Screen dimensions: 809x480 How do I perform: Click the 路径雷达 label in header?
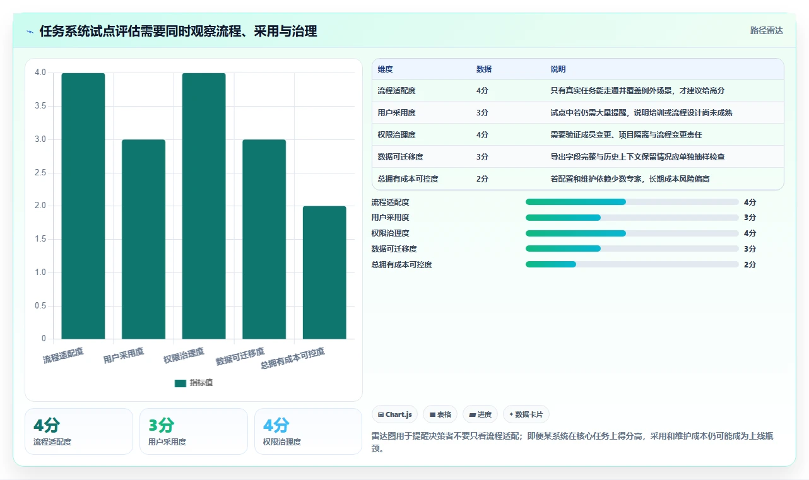[x=766, y=30]
